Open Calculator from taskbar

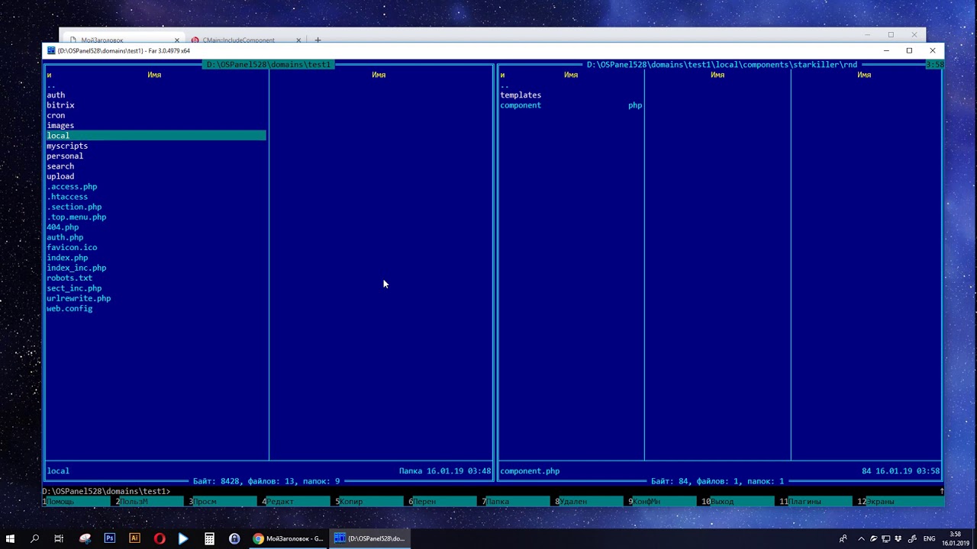[x=209, y=538]
